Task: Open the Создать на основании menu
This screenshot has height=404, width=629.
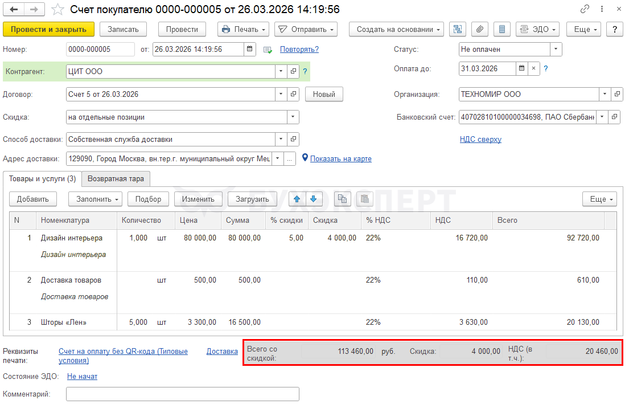Action: coord(398,29)
